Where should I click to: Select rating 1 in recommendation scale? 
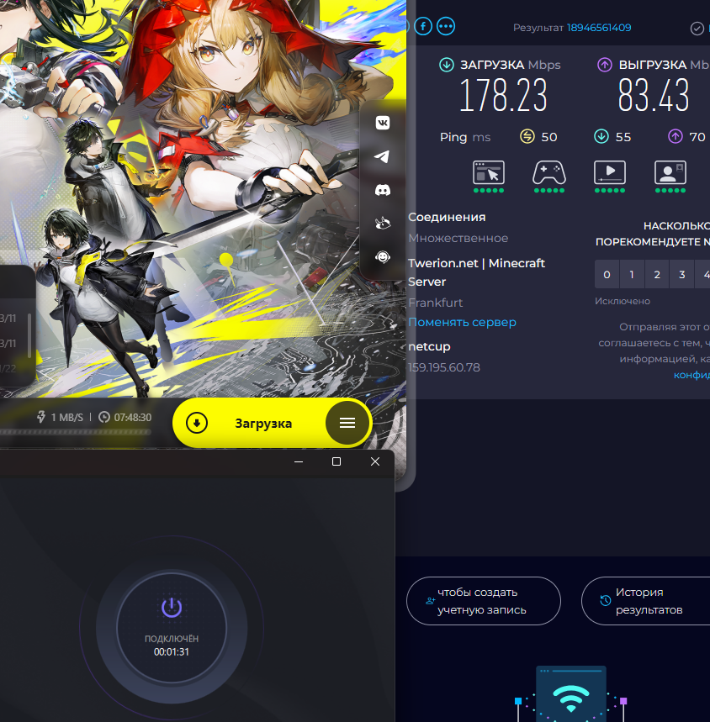(632, 275)
